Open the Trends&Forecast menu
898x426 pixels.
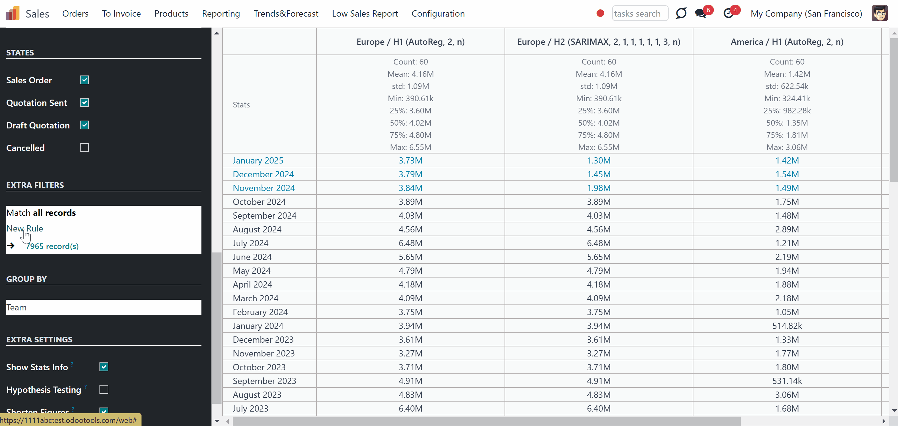[286, 13]
